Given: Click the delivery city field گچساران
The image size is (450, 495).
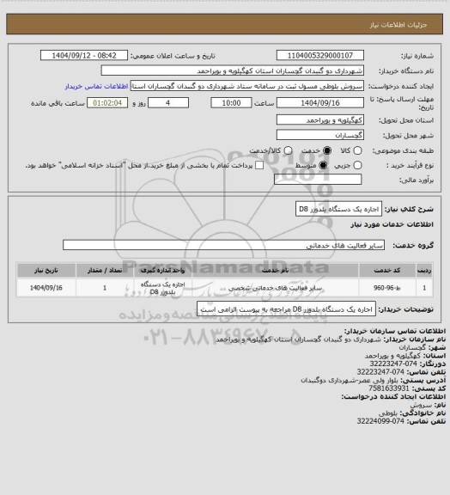Looking at the screenshot, I should pos(320,135).
